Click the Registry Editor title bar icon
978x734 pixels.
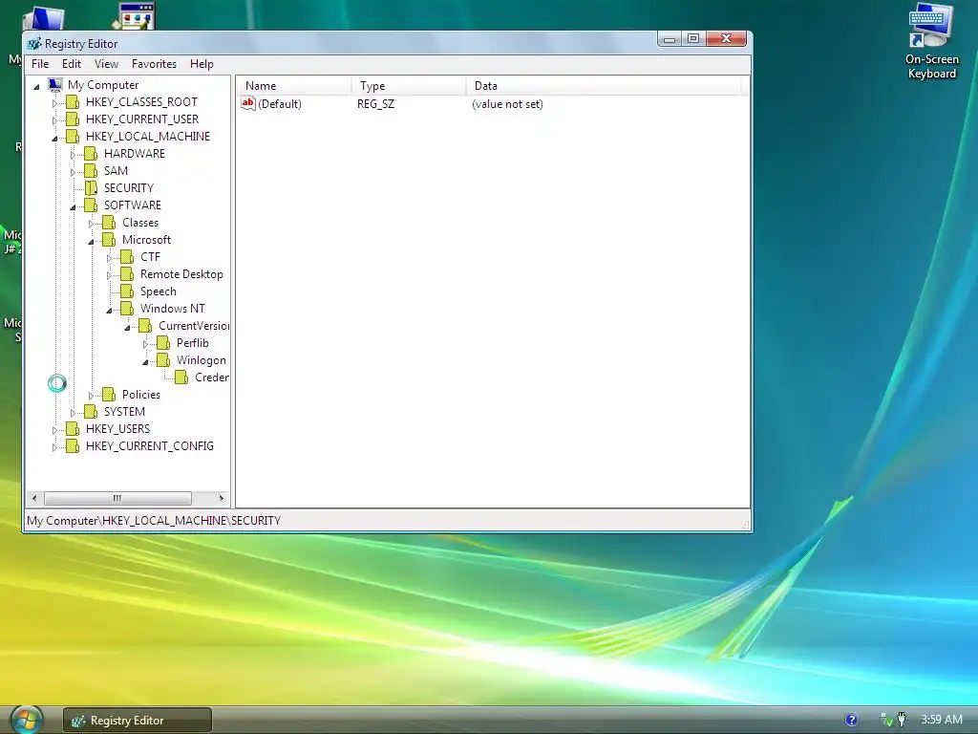[x=34, y=44]
